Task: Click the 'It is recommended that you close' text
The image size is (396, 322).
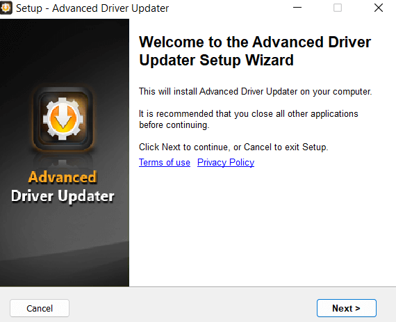Action: click(x=249, y=119)
